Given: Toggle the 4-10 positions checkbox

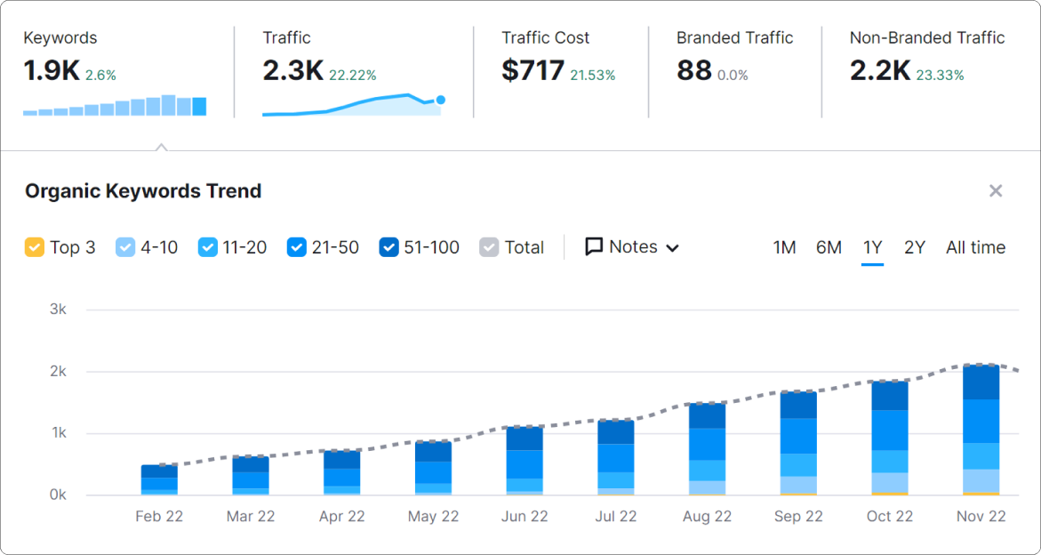Looking at the screenshot, I should (x=125, y=247).
